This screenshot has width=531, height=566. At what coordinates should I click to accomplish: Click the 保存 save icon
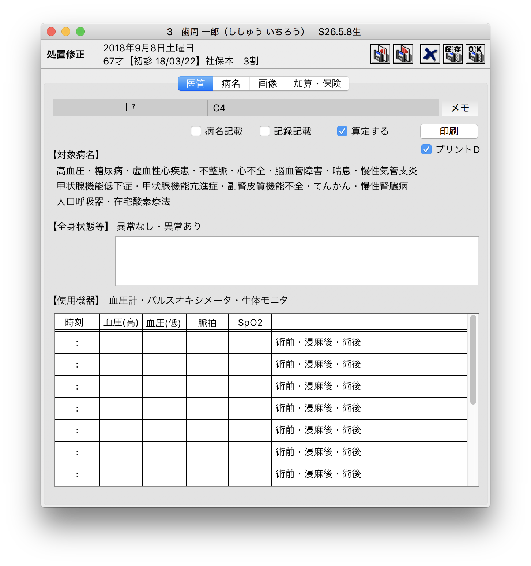tap(452, 54)
